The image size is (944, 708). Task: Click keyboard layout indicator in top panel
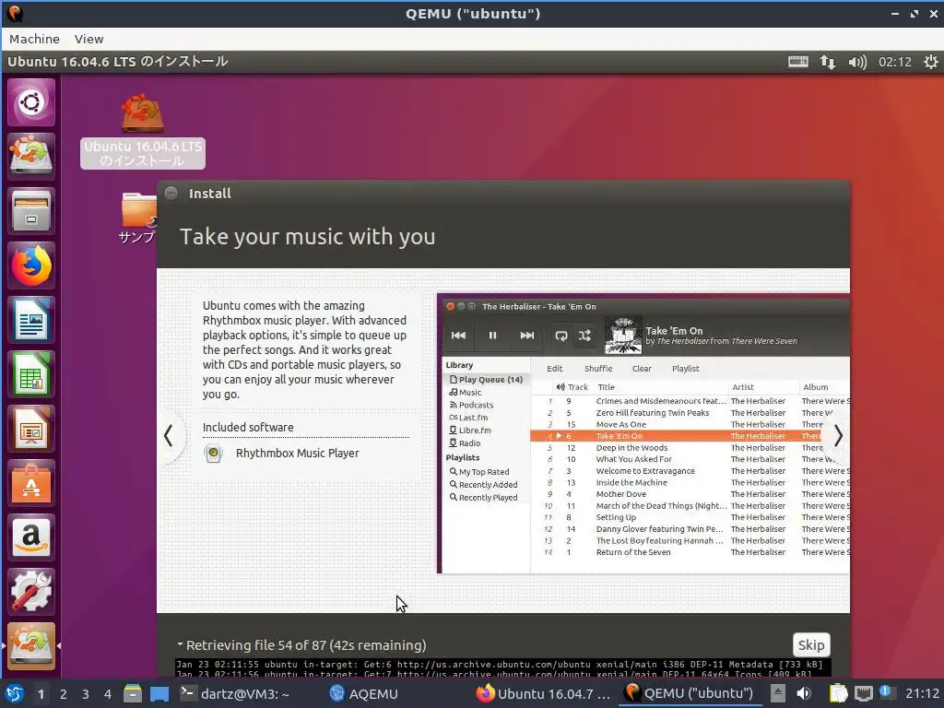(x=798, y=62)
